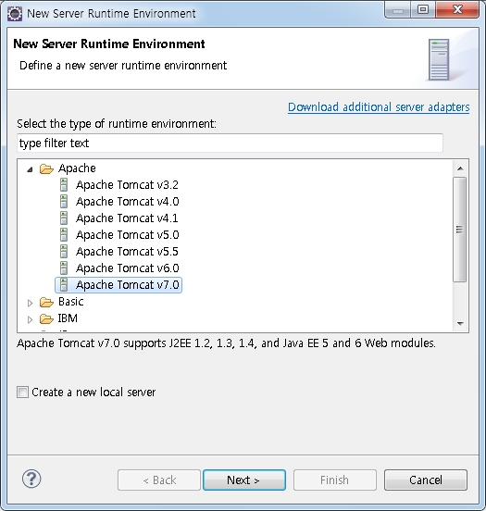This screenshot has width=486, height=511.
Task: Click the disabled Finish button
Action: coord(335,480)
